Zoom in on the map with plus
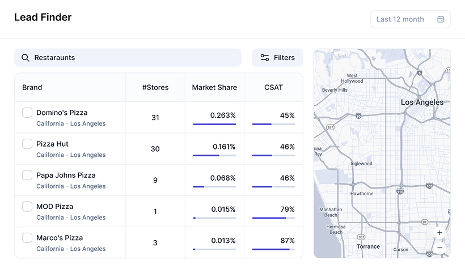 coord(439,233)
